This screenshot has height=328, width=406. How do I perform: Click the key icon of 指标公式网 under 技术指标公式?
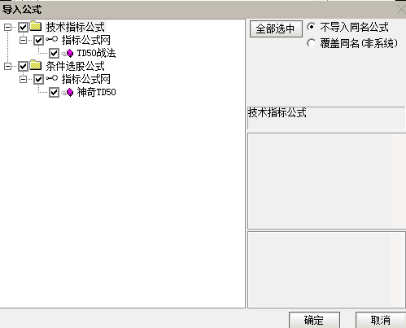point(51,40)
